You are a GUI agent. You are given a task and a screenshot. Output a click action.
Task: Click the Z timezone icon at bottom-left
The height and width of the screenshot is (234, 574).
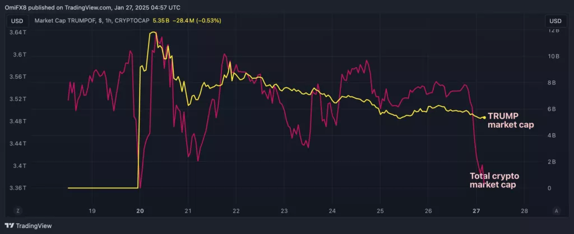[17, 210]
